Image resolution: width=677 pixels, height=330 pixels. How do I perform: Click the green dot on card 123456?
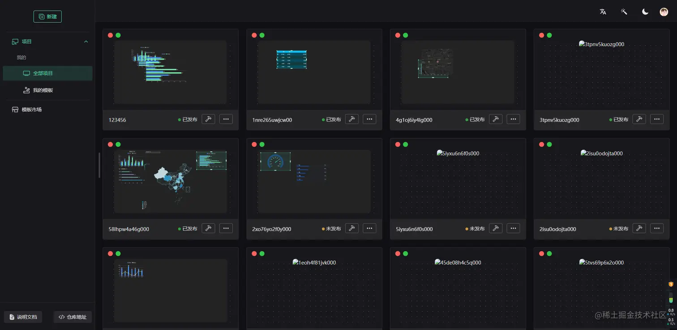[x=118, y=35]
